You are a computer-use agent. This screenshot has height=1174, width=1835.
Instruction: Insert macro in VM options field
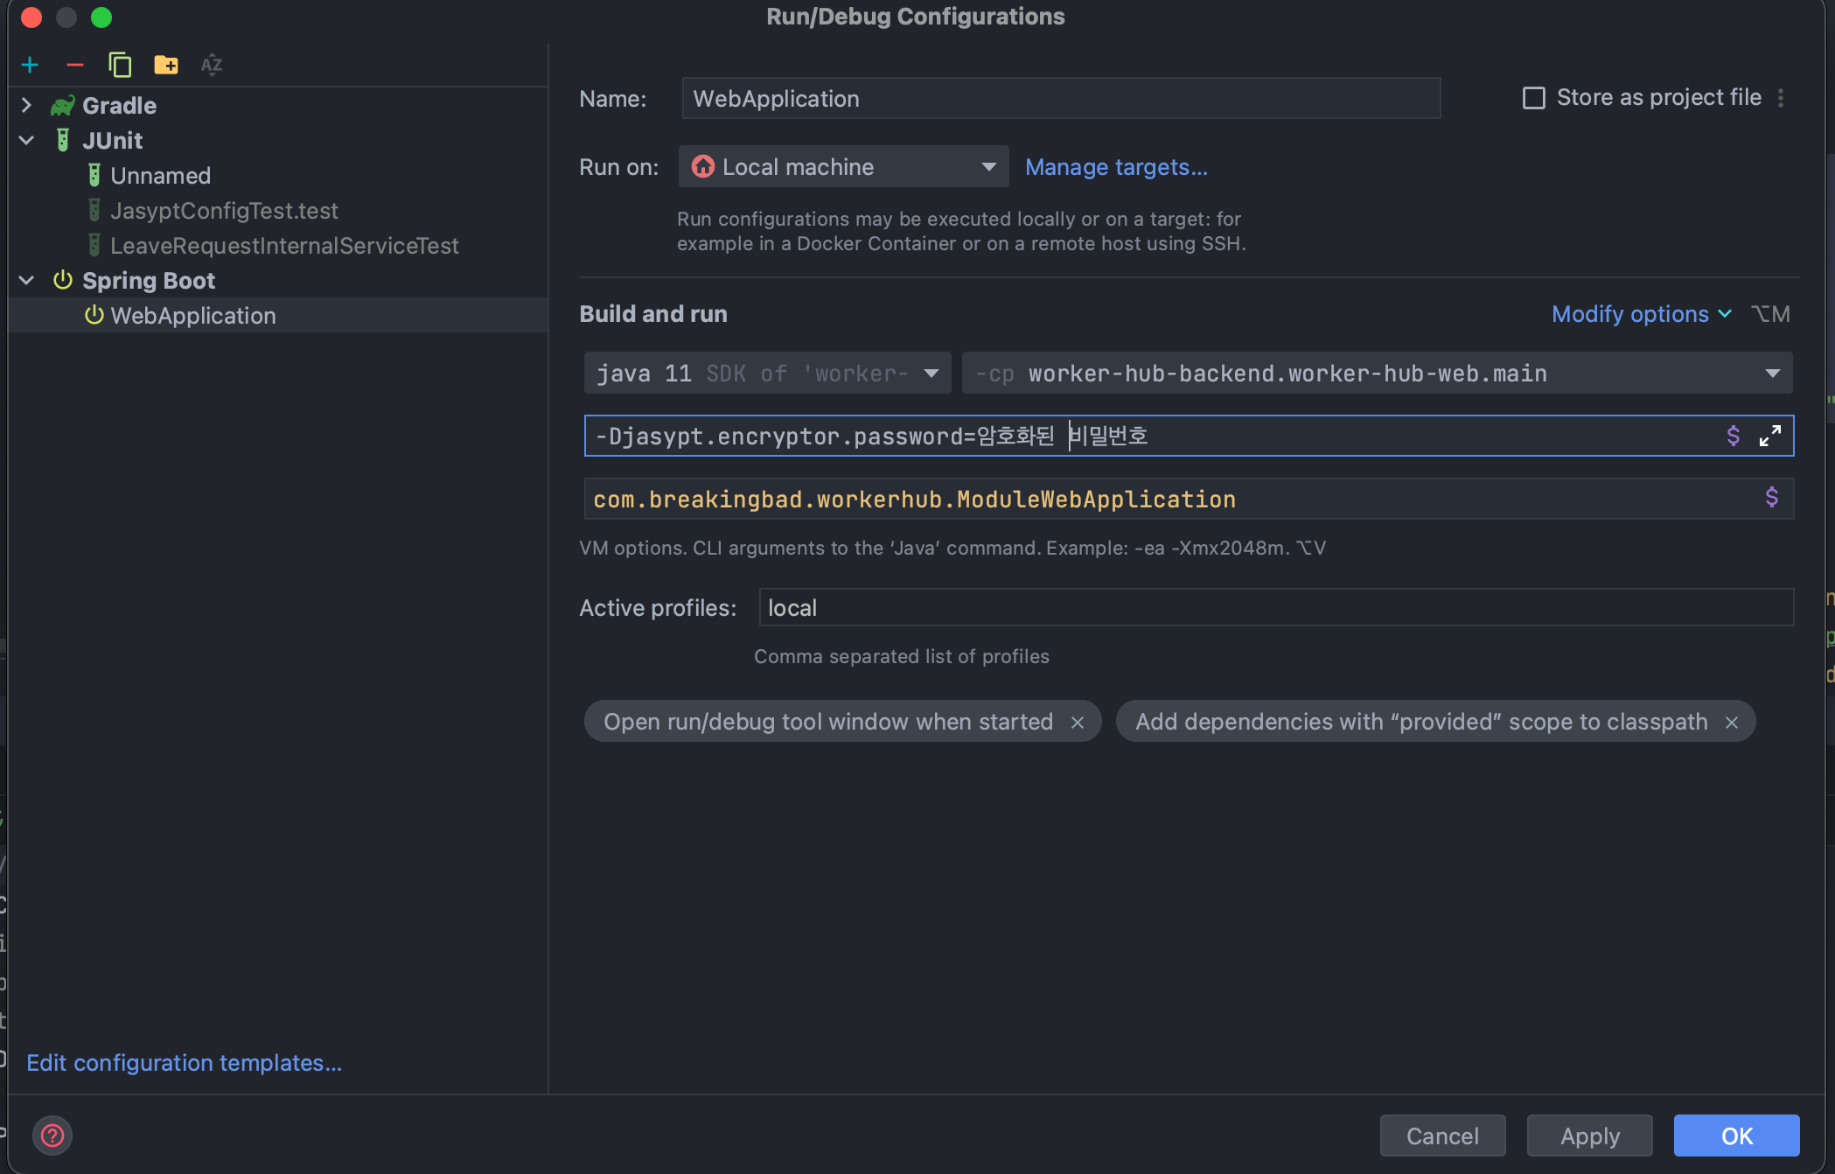click(x=1733, y=436)
